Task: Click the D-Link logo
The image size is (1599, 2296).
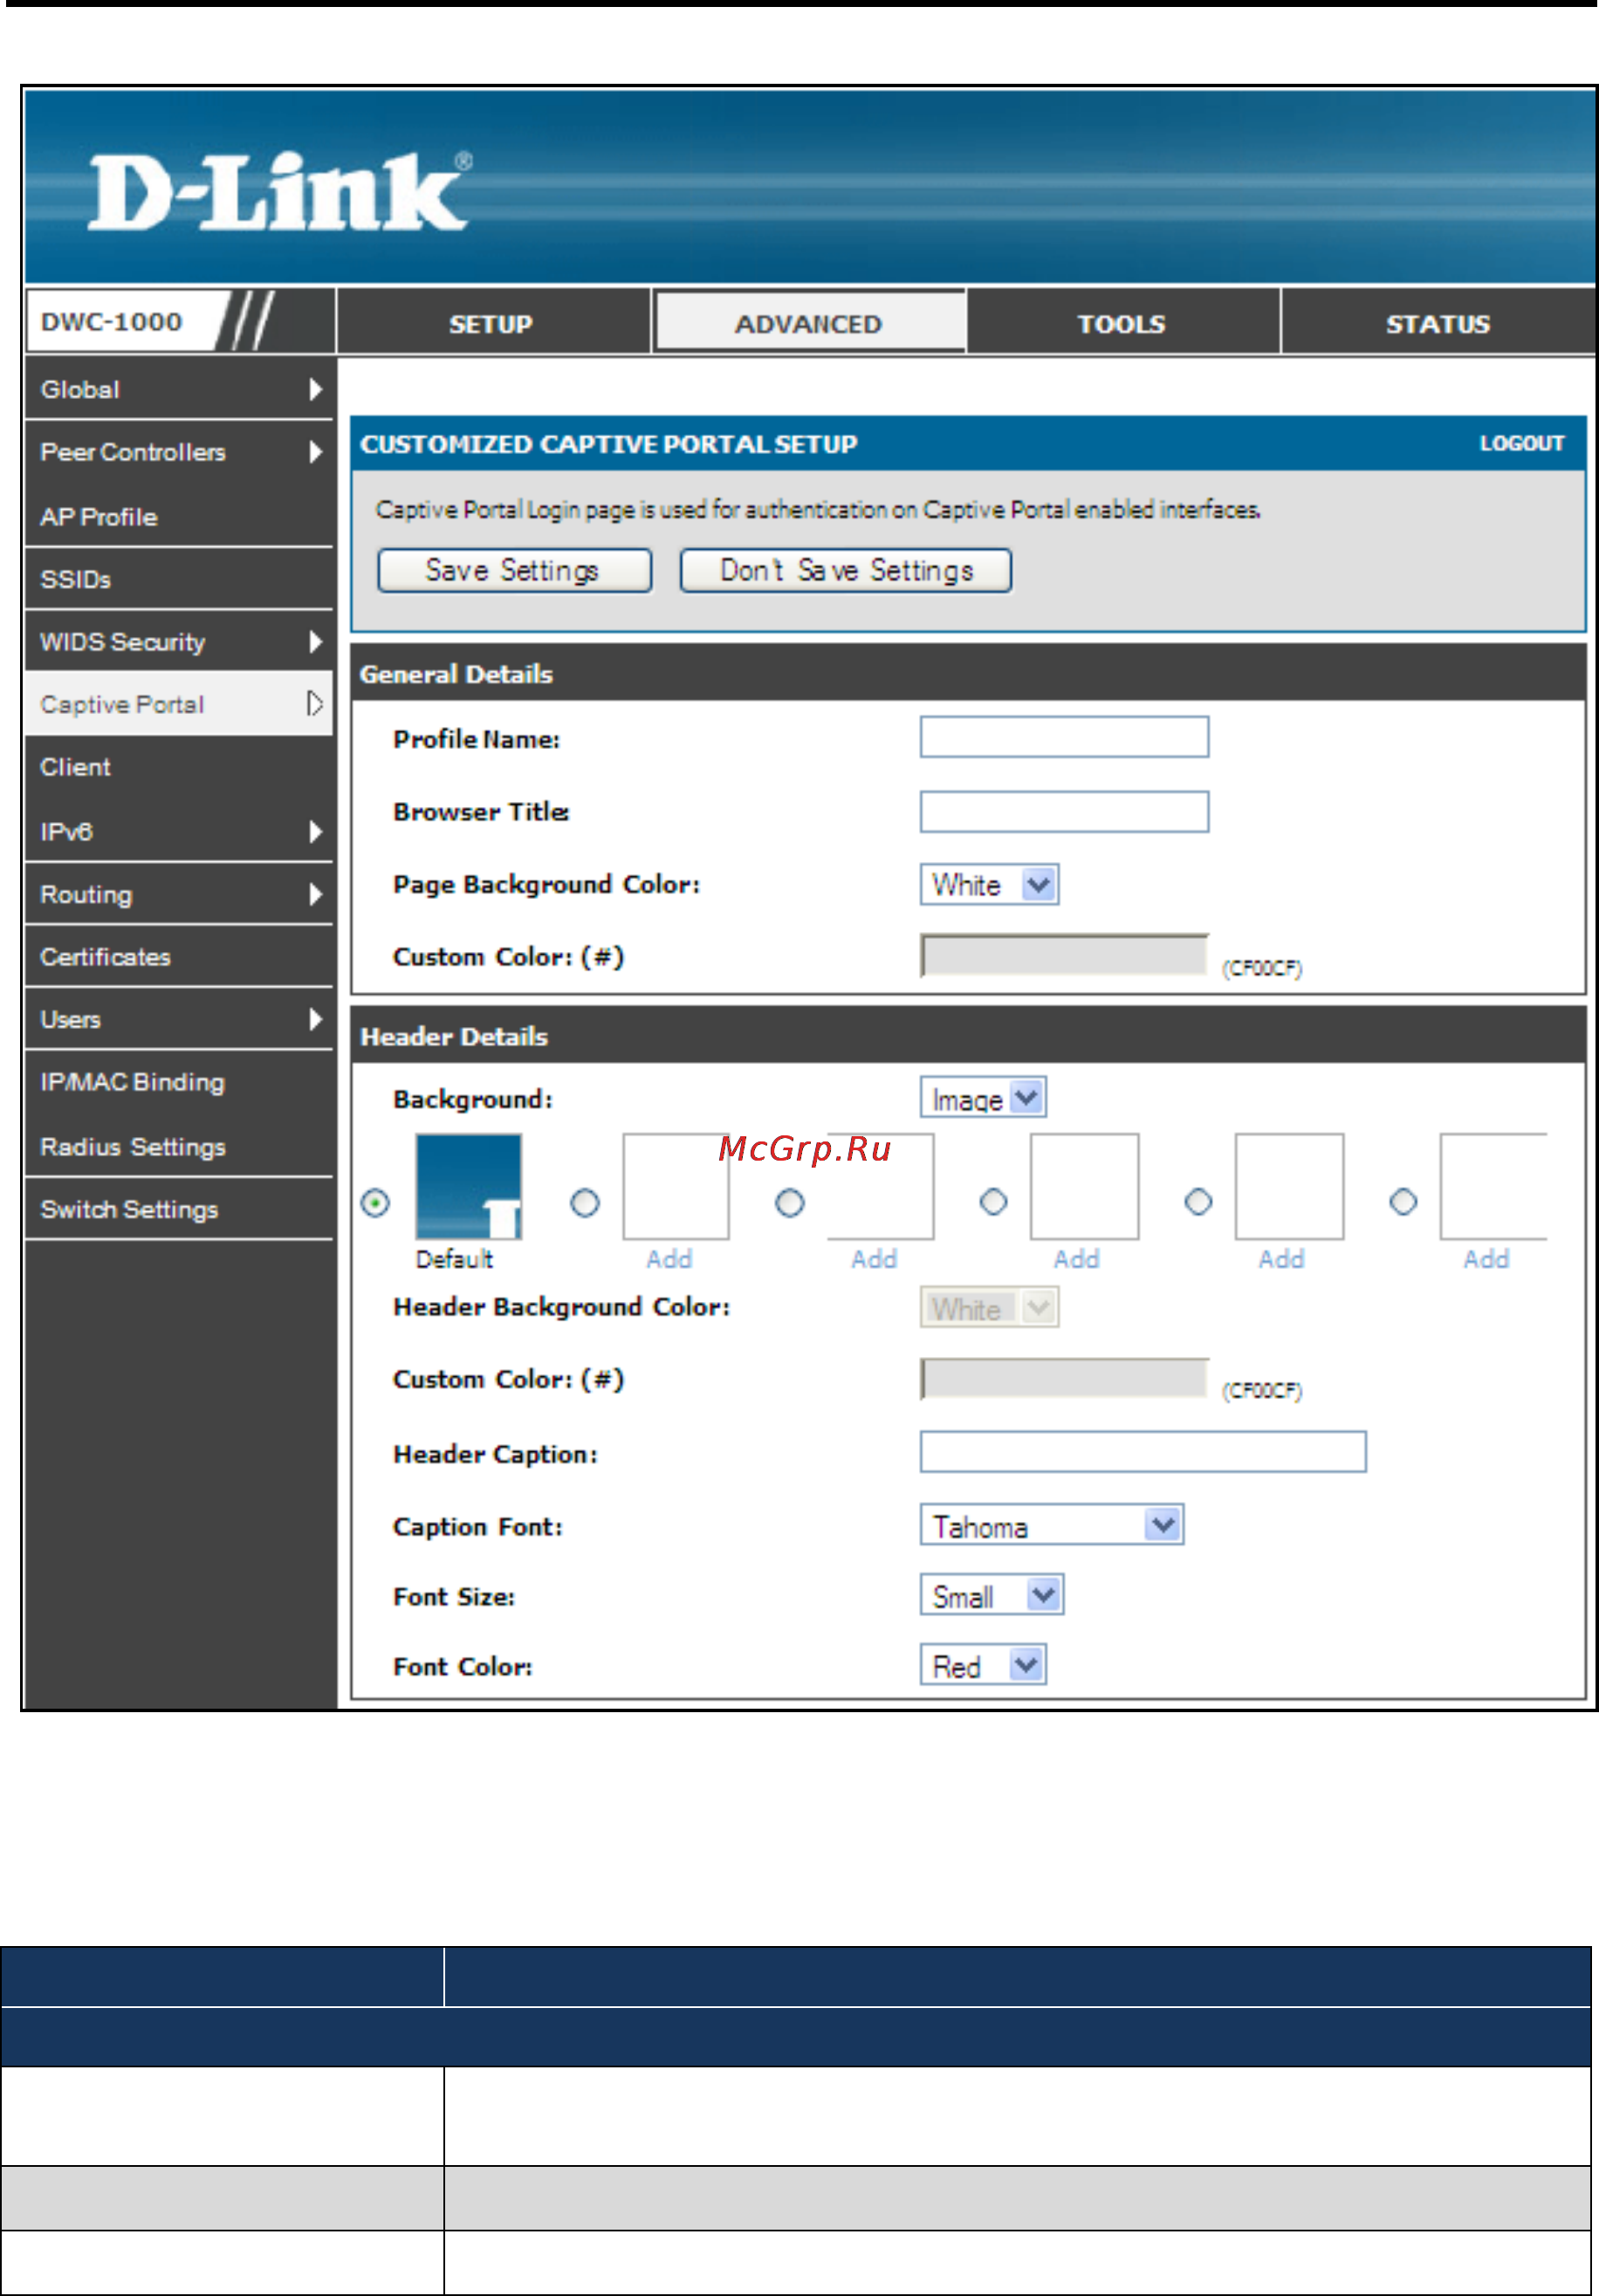Action: point(279,190)
